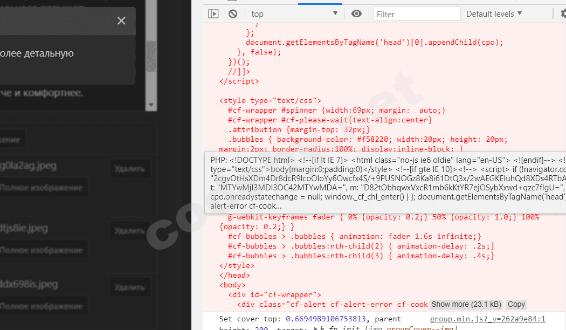Click Удалить button for dx698is.jpeg

(x=129, y=287)
